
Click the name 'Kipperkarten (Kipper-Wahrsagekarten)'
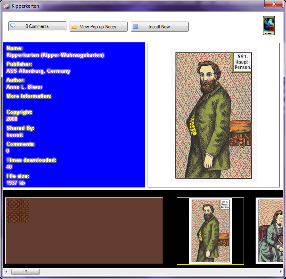pos(55,55)
